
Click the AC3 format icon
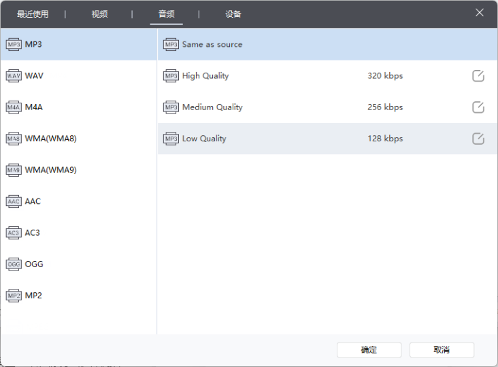click(14, 233)
